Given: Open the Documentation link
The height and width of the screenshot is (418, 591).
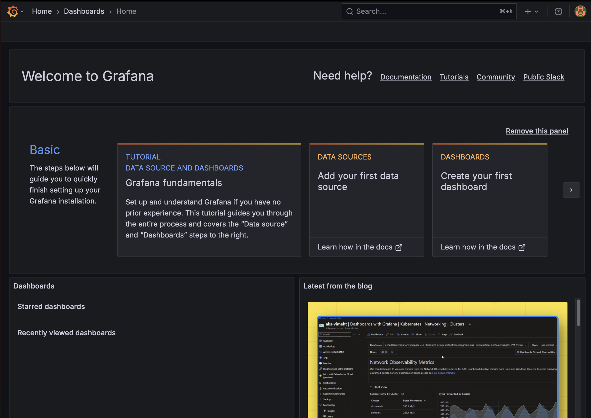Looking at the screenshot, I should (406, 77).
